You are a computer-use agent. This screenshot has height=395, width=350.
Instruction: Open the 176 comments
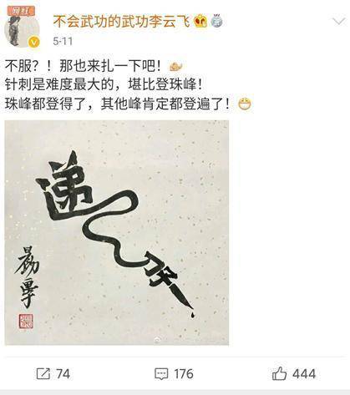point(184,374)
